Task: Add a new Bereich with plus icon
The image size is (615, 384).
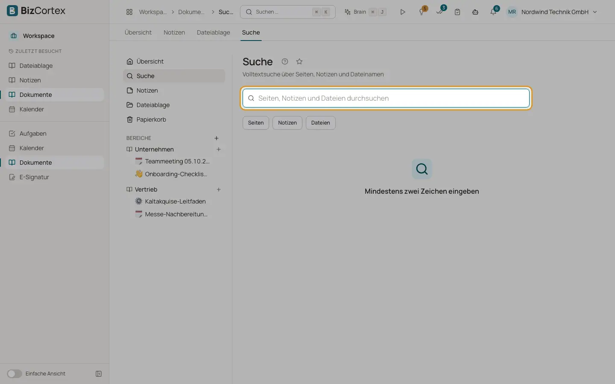Action: 217,138
